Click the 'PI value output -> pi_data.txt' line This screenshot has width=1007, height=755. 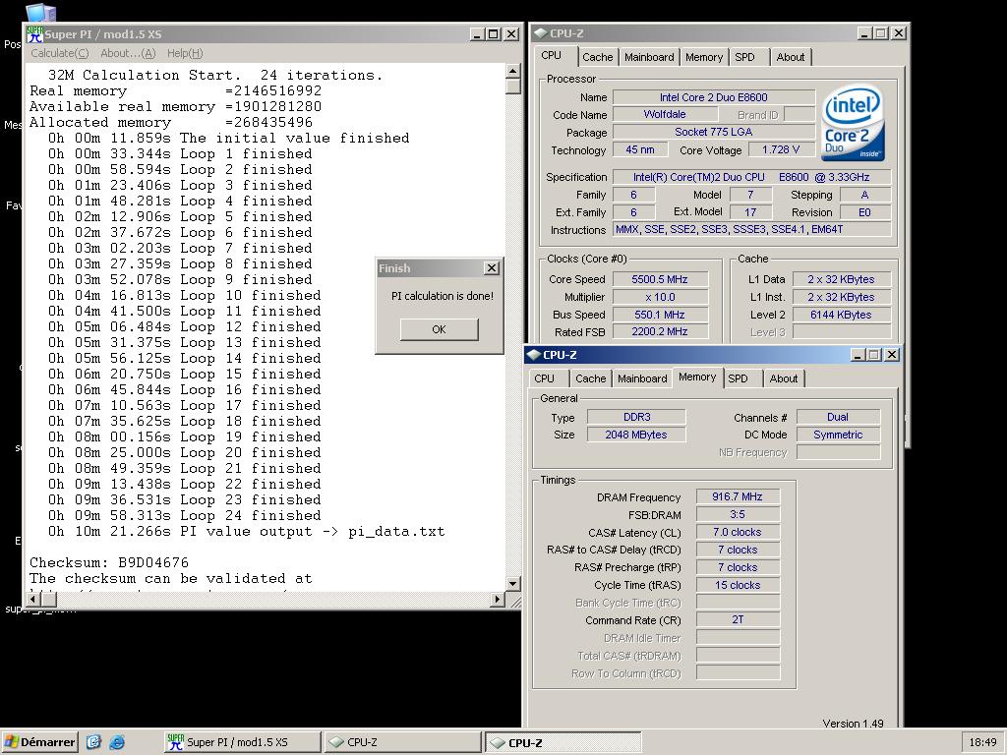coord(246,532)
